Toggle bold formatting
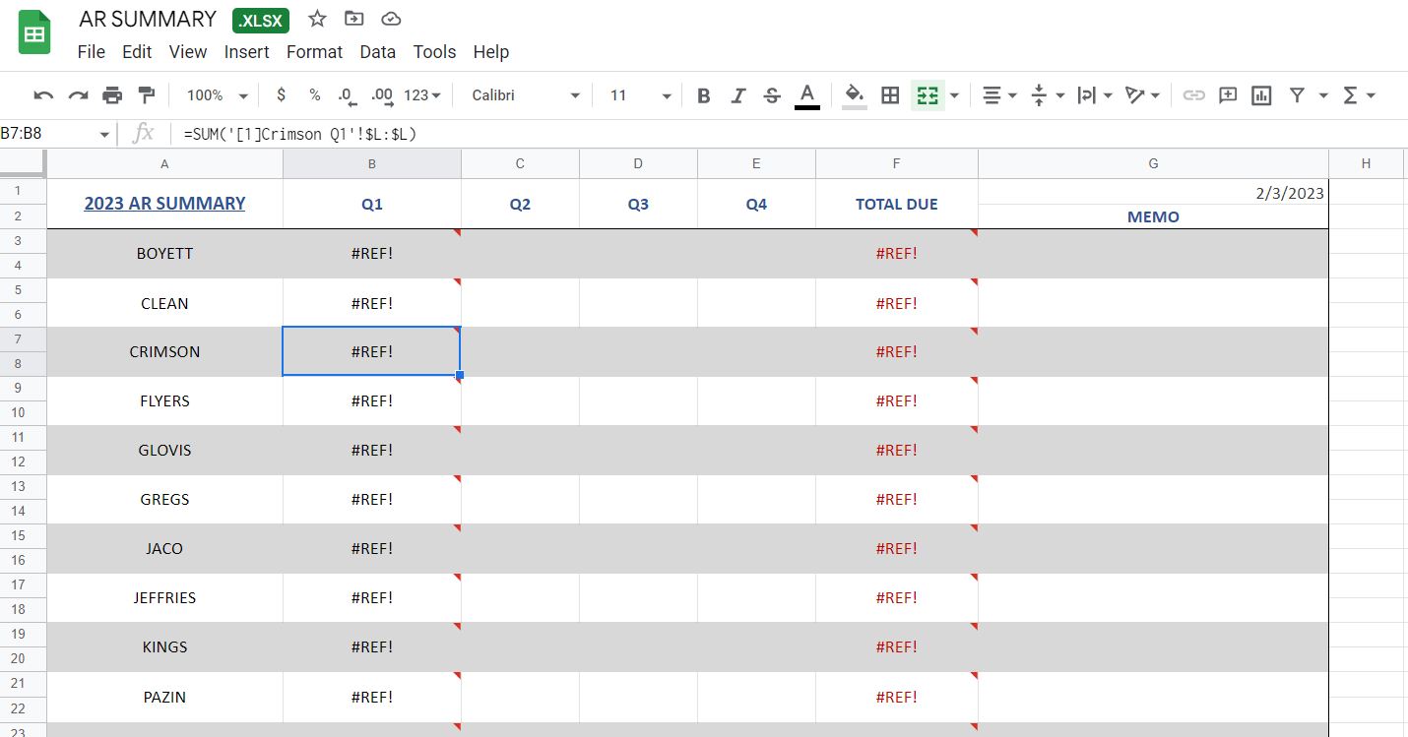The image size is (1408, 737). coord(703,94)
